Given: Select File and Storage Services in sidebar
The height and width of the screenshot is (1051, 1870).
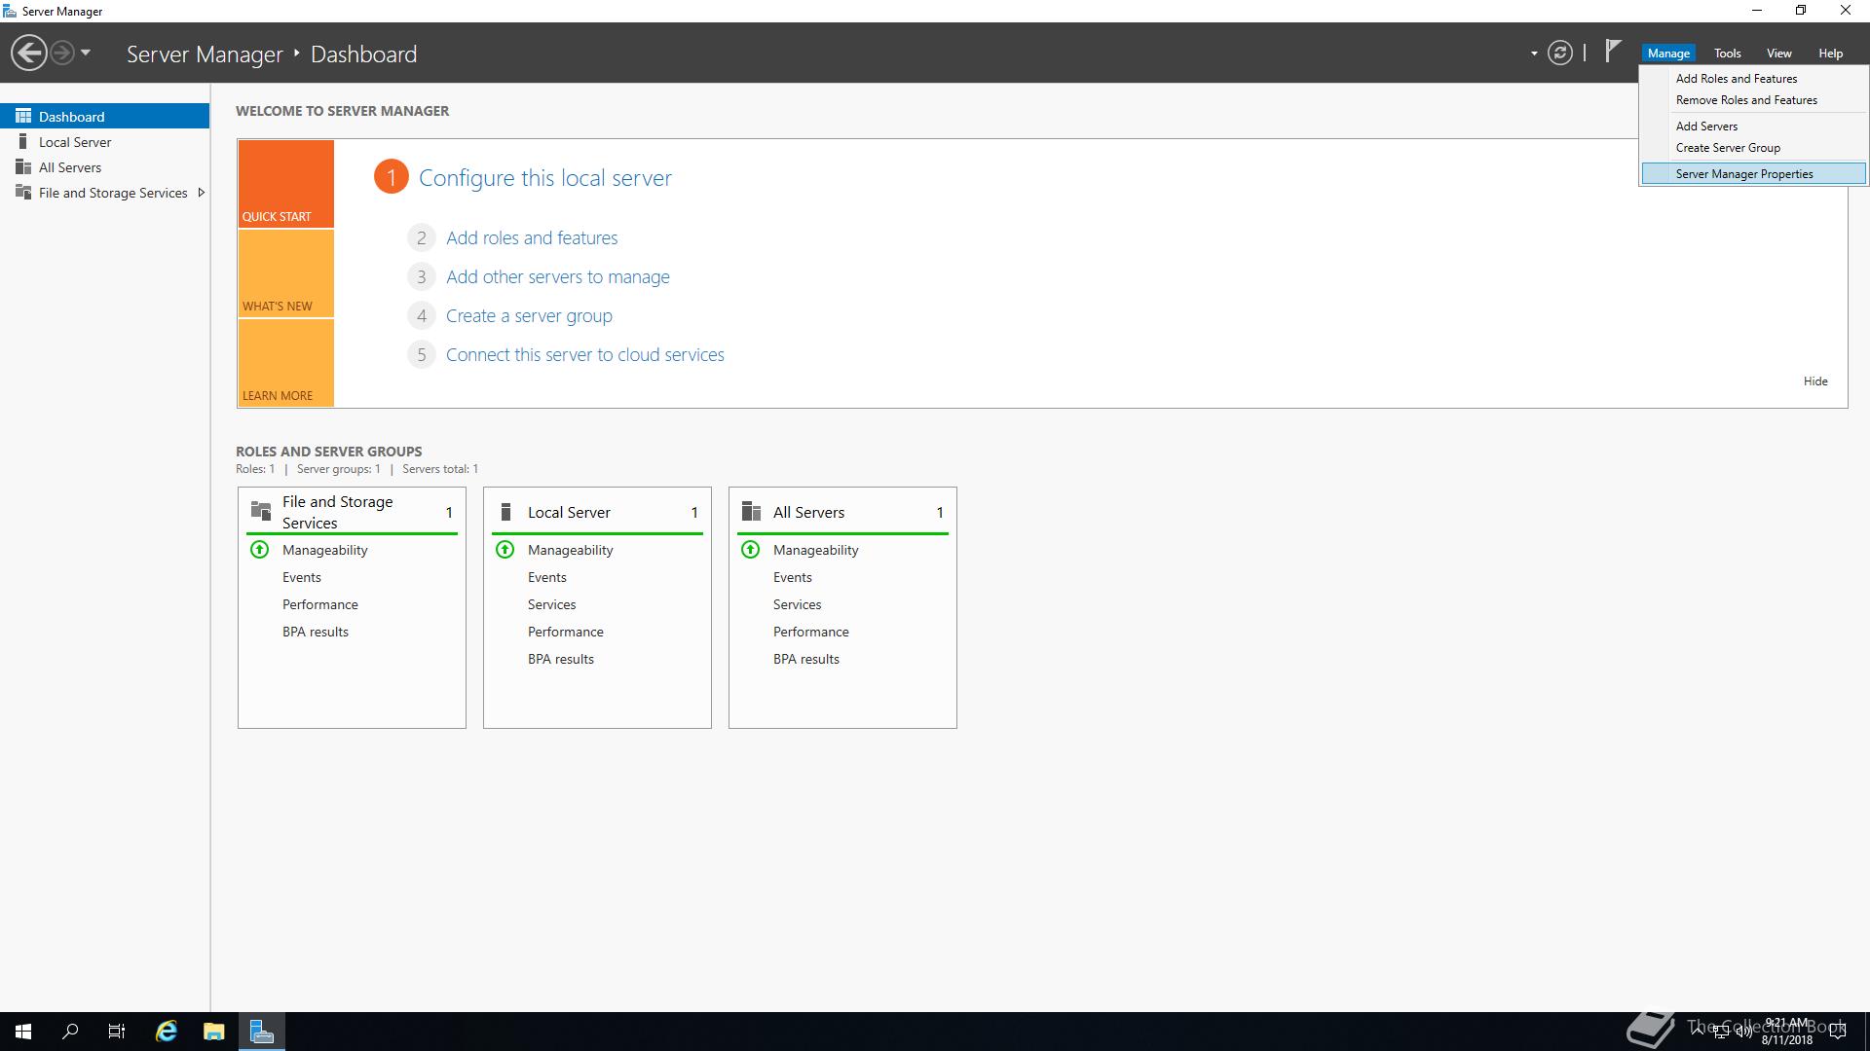Looking at the screenshot, I should point(104,193).
